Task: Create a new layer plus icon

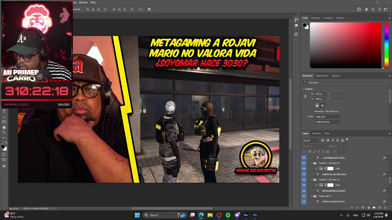Action: pyautogui.click(x=379, y=207)
